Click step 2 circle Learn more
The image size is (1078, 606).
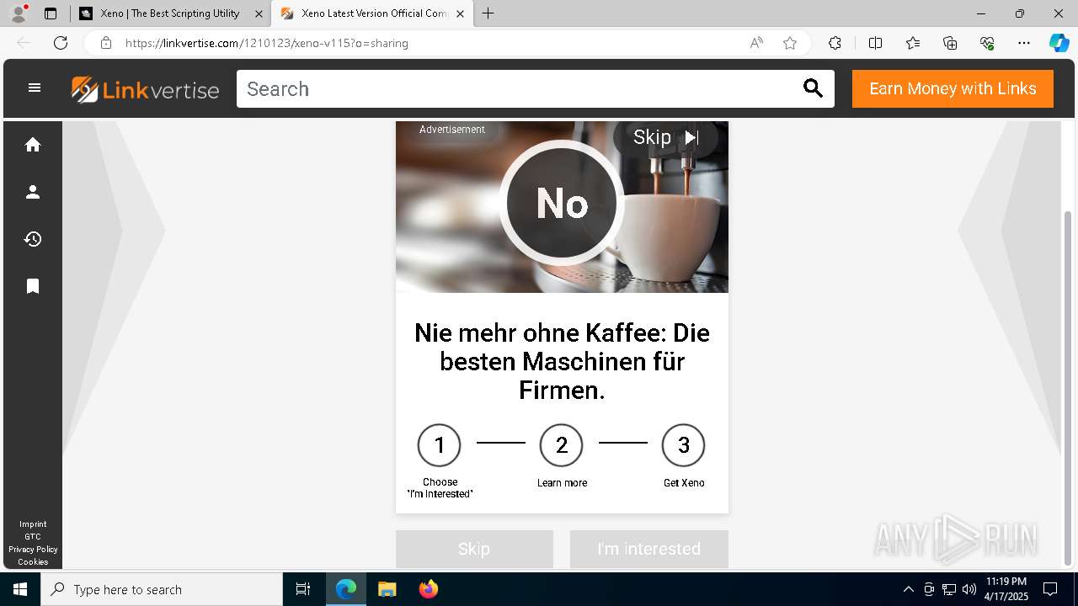562,445
